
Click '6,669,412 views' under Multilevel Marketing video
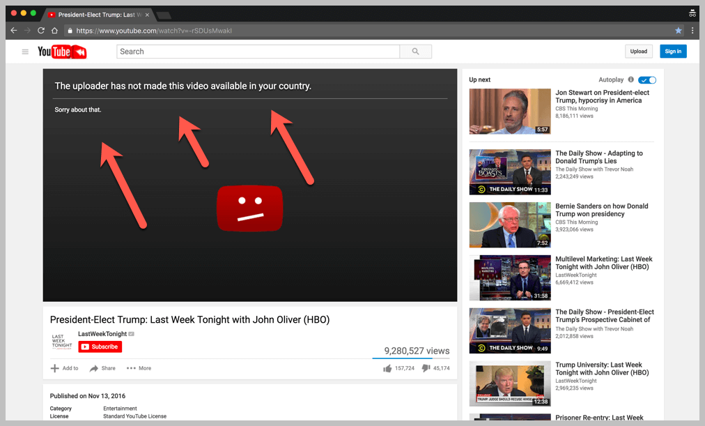[574, 282]
